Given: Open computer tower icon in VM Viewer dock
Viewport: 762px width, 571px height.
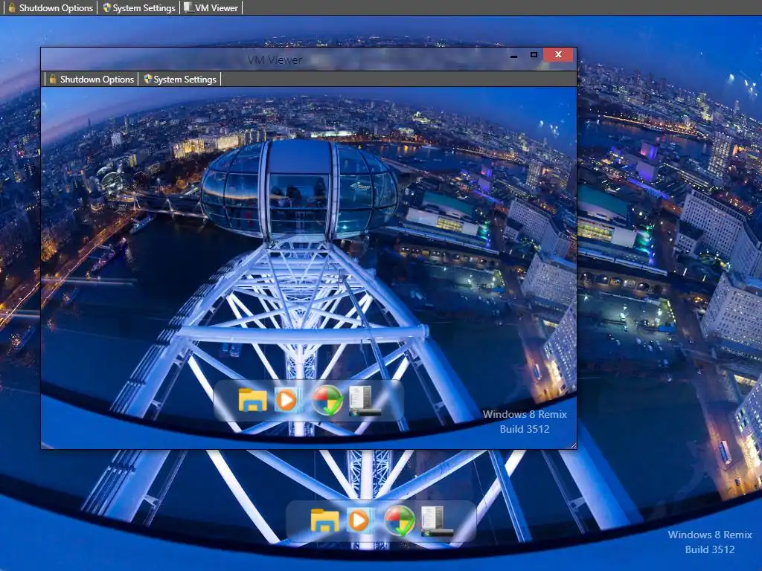Looking at the screenshot, I should (364, 401).
